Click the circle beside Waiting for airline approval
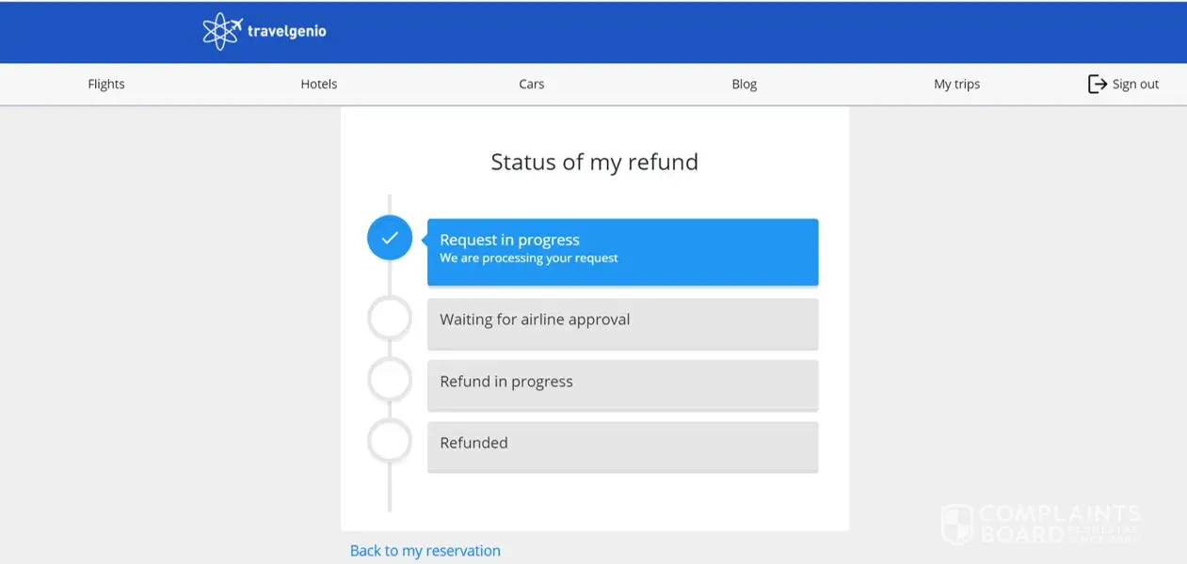 tap(390, 320)
